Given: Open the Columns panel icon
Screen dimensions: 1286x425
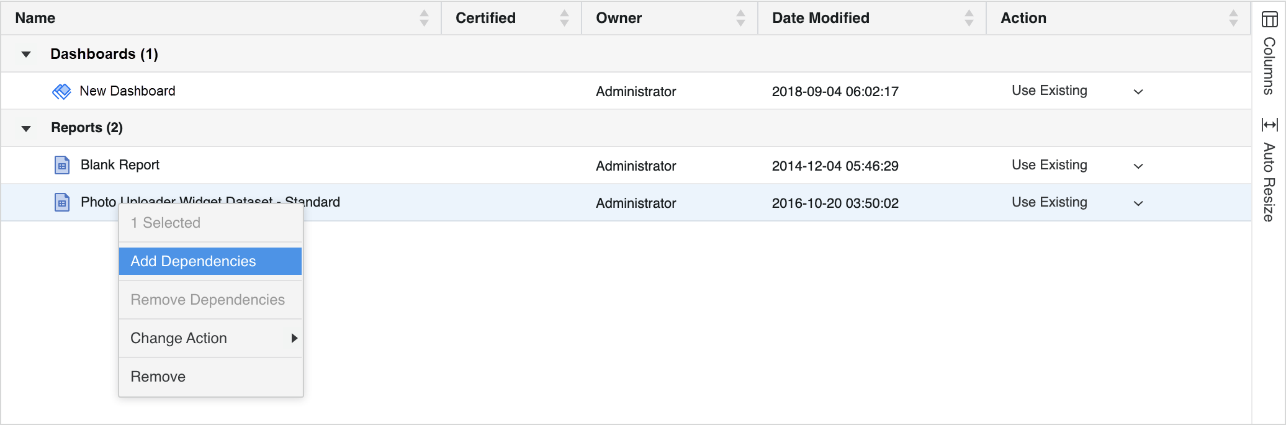Looking at the screenshot, I should 1269,20.
